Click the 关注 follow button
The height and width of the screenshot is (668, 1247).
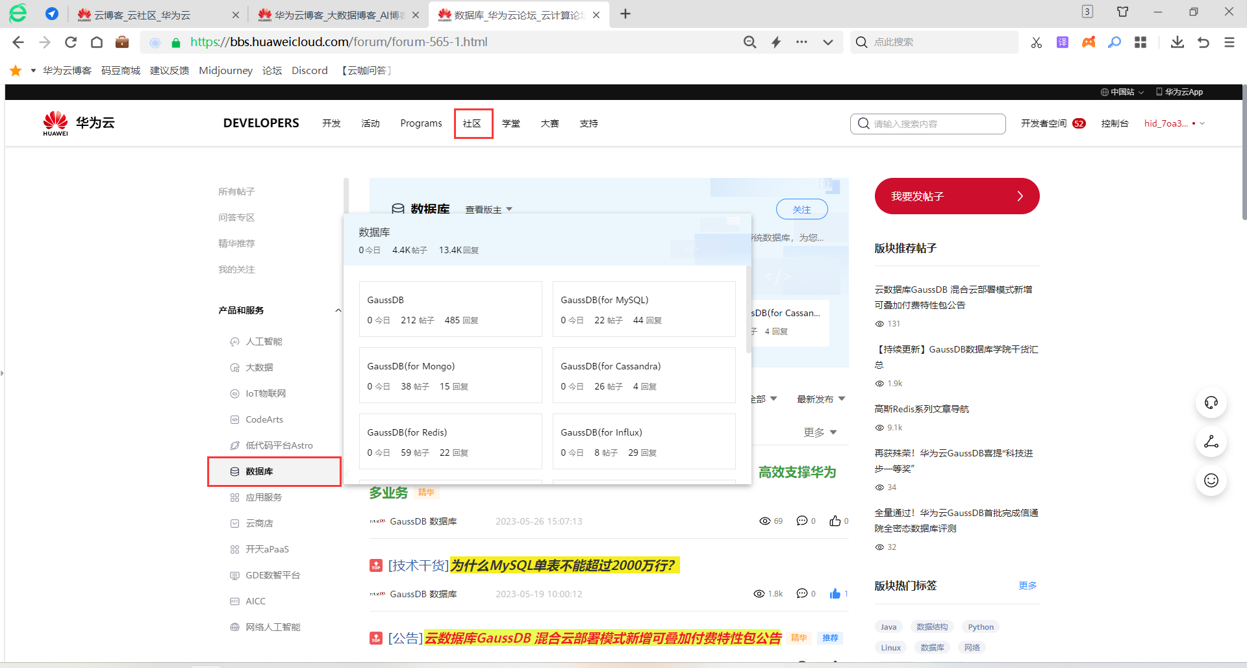[802, 210]
